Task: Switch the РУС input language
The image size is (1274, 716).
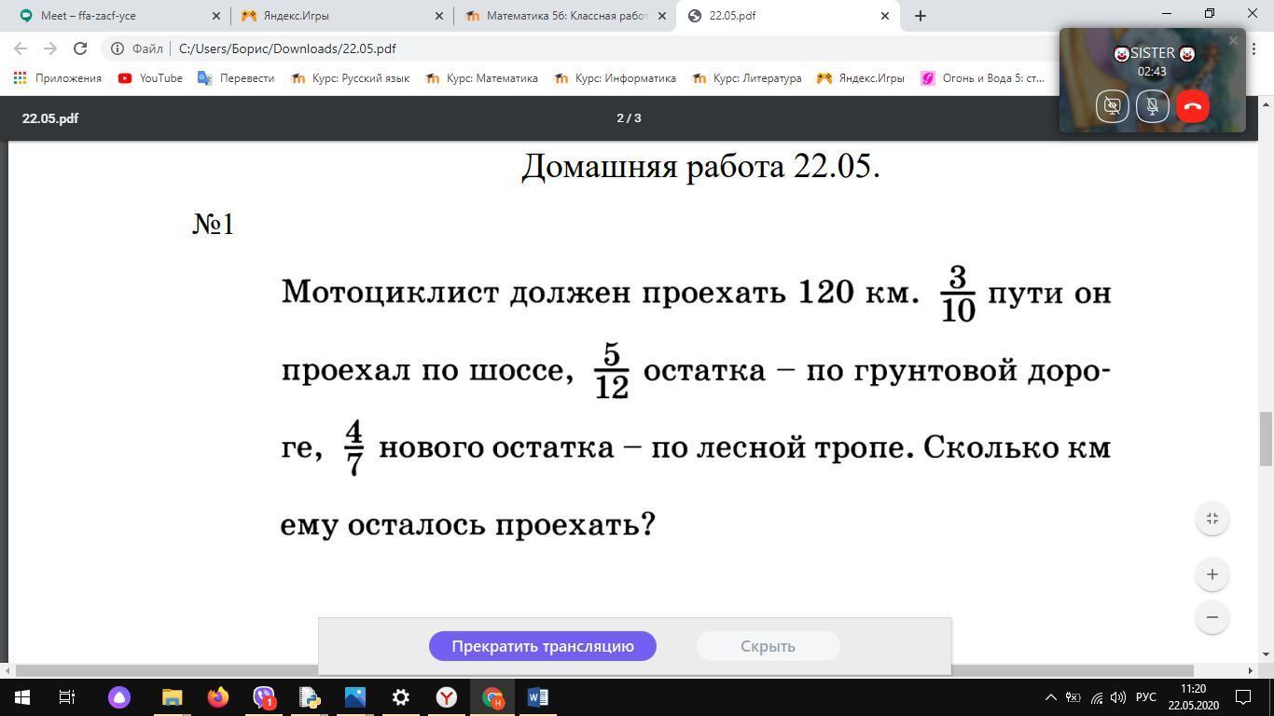Action: 1146,697
